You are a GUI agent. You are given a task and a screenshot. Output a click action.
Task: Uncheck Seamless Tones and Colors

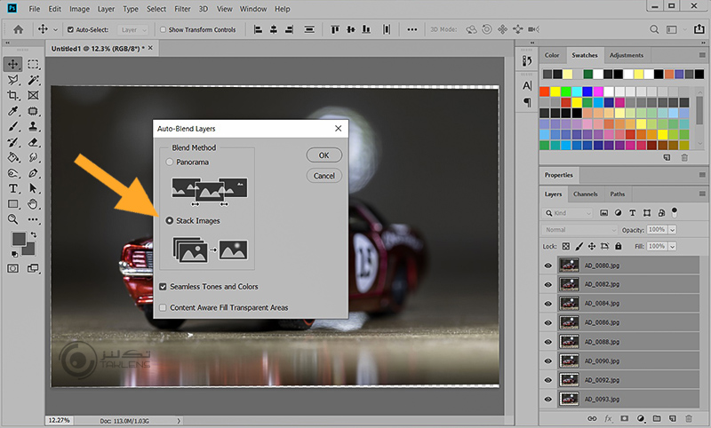(x=163, y=287)
